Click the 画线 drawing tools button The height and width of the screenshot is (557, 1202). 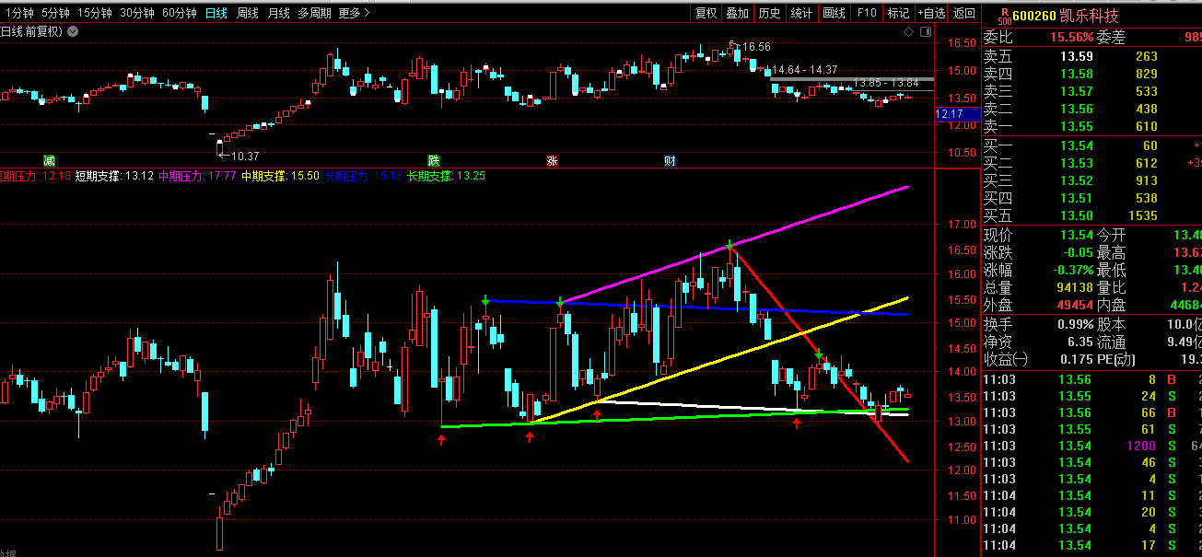(834, 13)
